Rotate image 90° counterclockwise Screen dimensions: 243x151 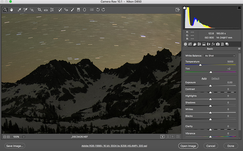[98, 10]
